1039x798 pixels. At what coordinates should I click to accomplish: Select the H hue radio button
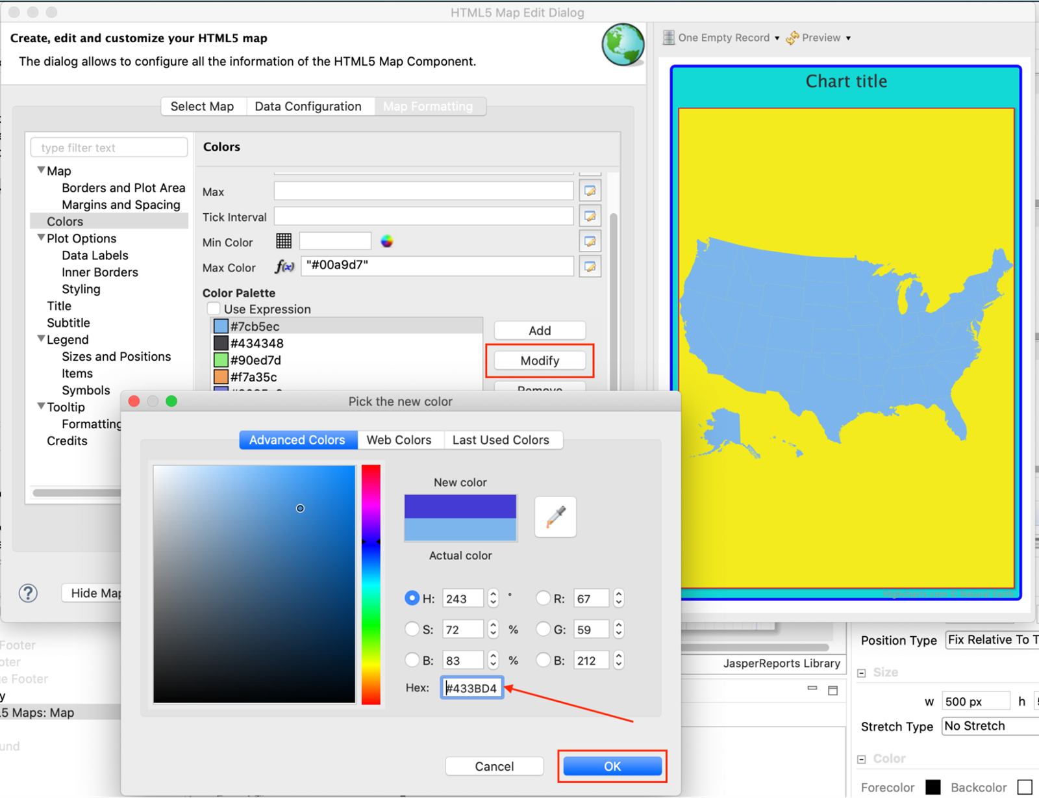click(x=412, y=598)
